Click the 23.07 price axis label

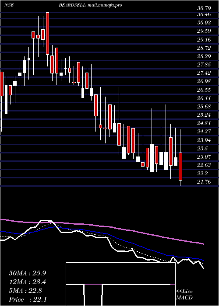204,157
